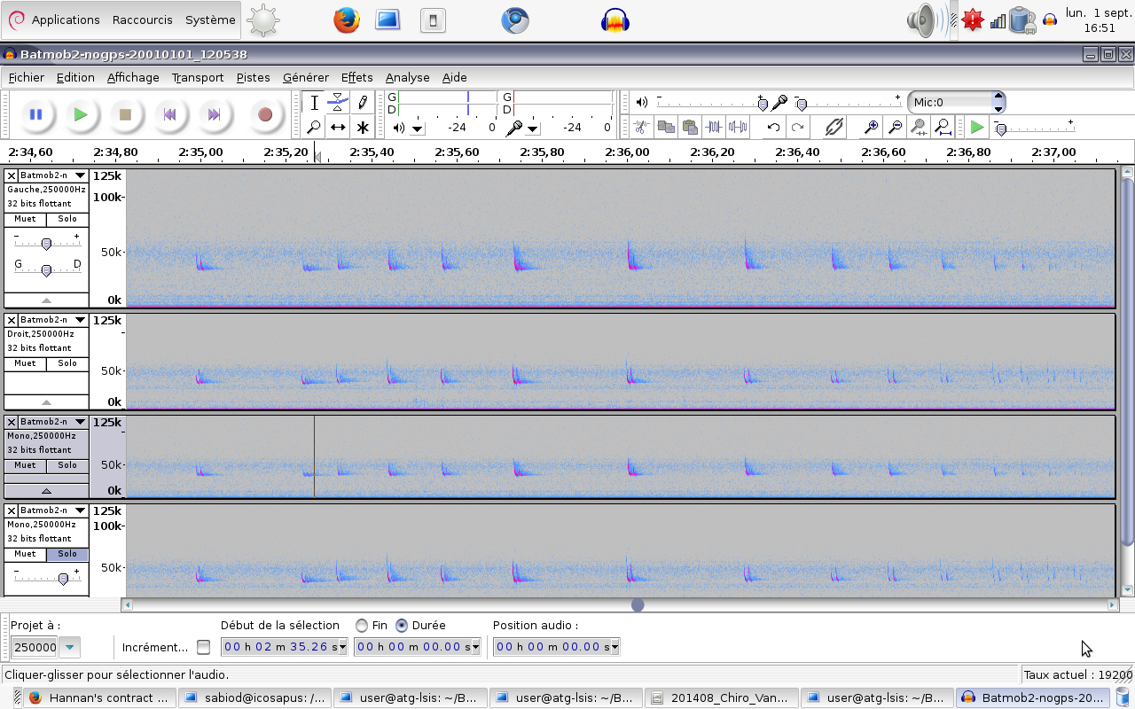Activate the Time Shift tool
The image size is (1135, 709).
338,128
